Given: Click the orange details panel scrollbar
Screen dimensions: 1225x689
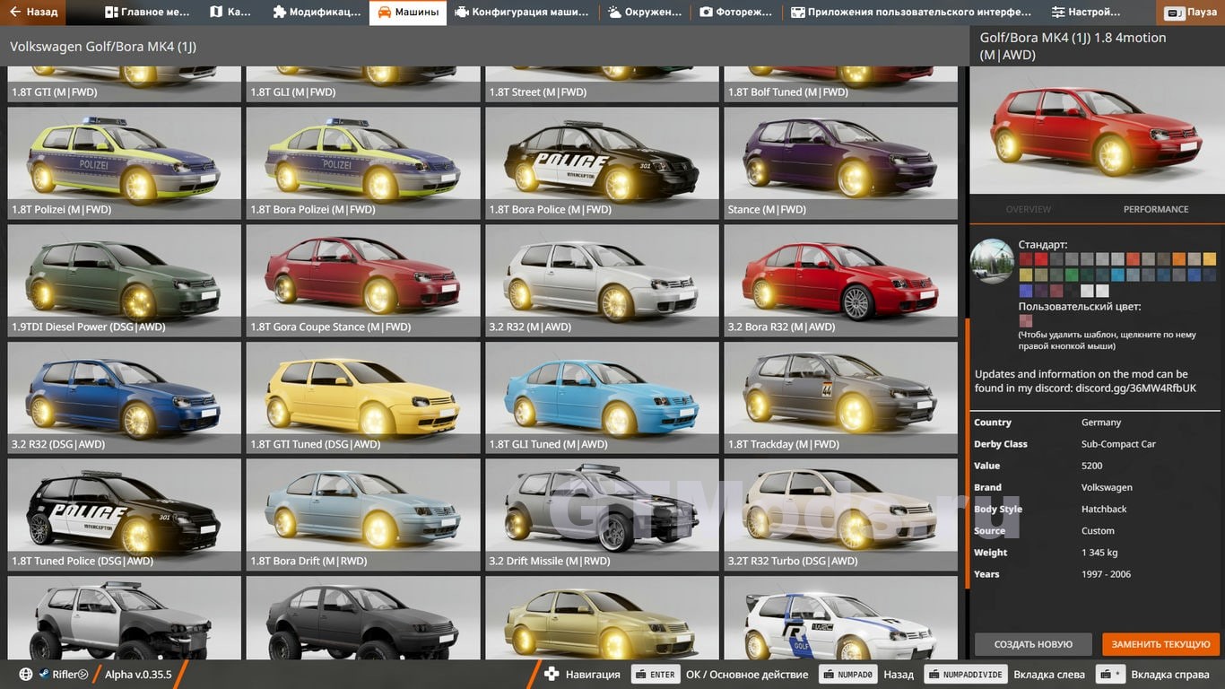Looking at the screenshot, I should pos(967,453).
